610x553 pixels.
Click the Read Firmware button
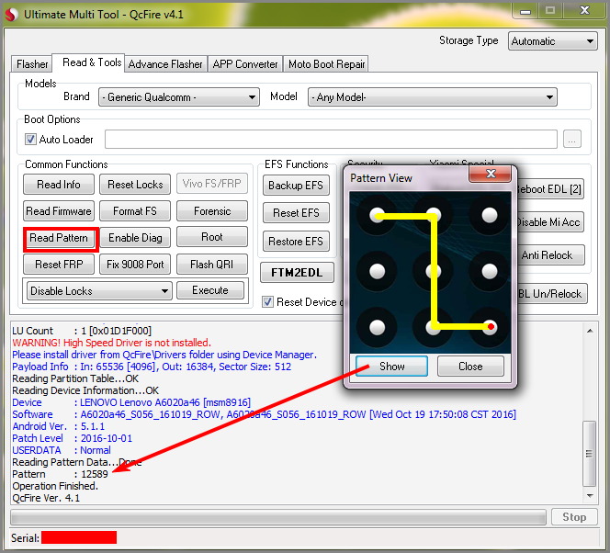pyautogui.click(x=59, y=211)
